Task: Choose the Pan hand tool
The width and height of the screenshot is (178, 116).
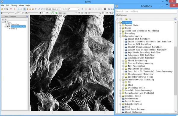Action: (27, 9)
